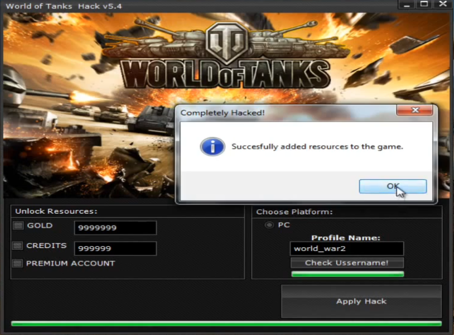Screen dimensions: 454x335
Task: Click the CREDITS amount field showing 999999
Action: point(115,248)
